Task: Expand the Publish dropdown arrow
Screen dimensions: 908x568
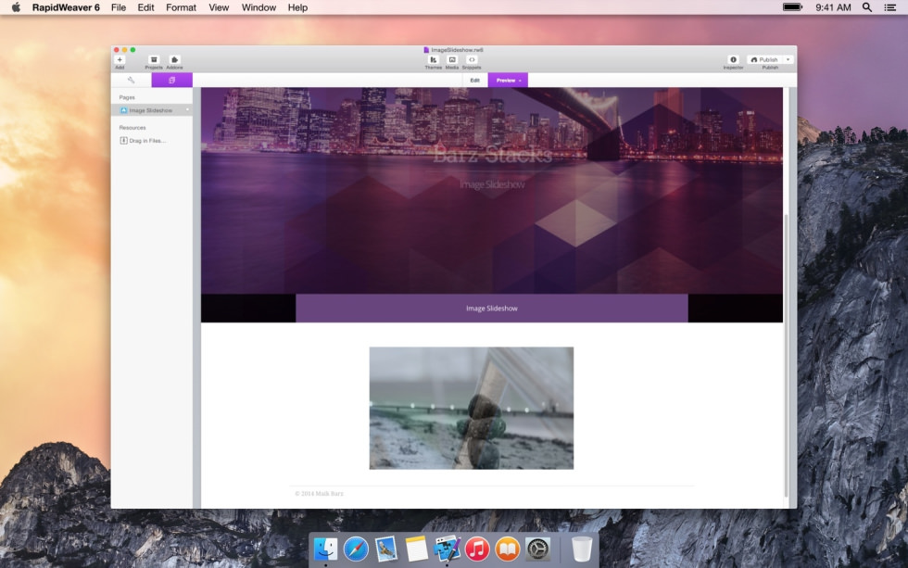Action: pyautogui.click(x=788, y=59)
